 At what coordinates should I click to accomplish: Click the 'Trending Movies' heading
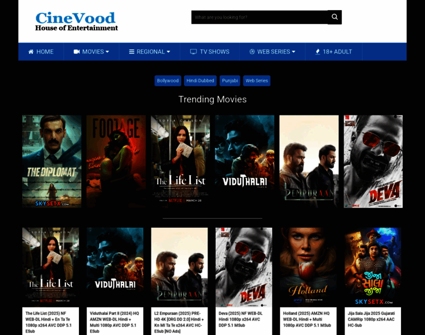tap(212, 99)
